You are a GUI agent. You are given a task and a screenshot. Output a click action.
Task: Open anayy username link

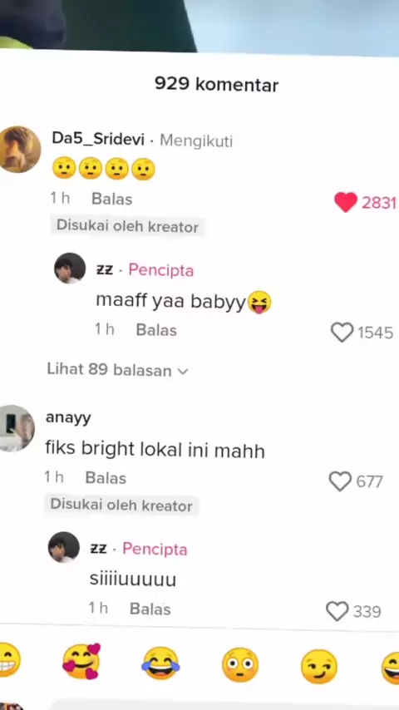[68, 418]
